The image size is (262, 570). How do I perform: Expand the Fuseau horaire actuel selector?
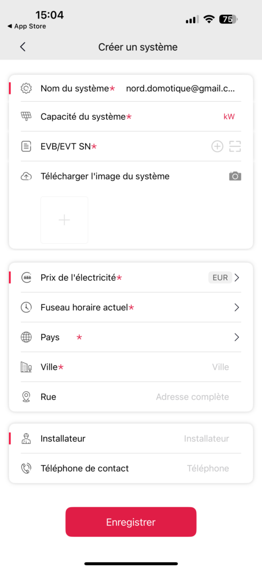237,308
